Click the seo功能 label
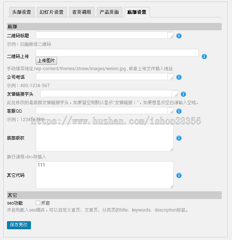Screen dimensions: 232x240 (15, 203)
